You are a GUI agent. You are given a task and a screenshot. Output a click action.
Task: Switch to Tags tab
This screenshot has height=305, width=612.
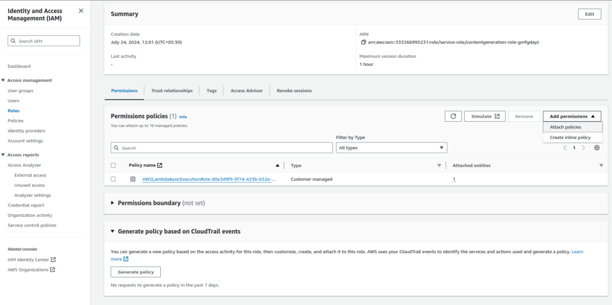[212, 91]
